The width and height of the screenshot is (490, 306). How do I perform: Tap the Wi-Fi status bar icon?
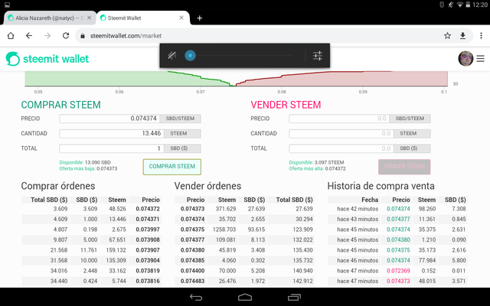pos(460,5)
